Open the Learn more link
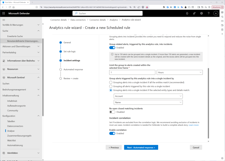225x161 pixels. pyautogui.click(x=194, y=125)
